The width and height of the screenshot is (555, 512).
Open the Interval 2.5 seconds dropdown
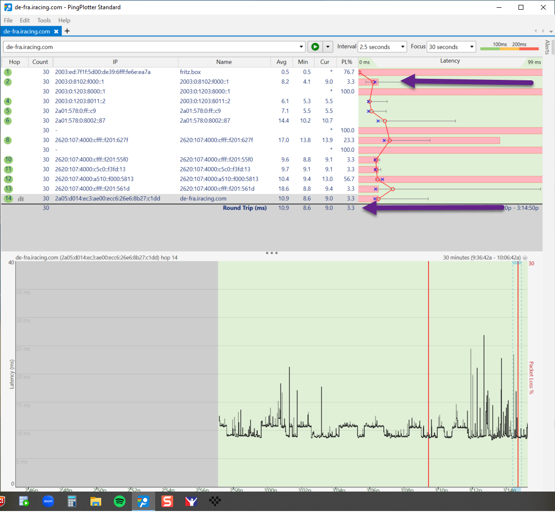coord(382,47)
